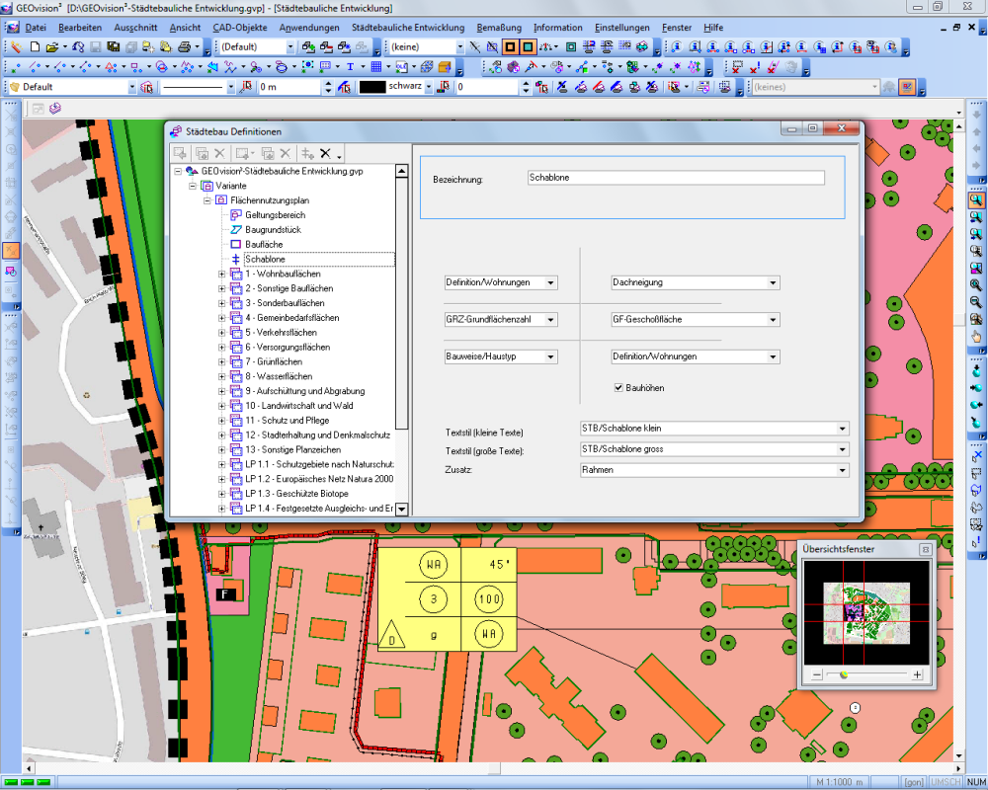Toggle the second orange teal-square button
The height and width of the screenshot is (790, 988).
point(528,46)
